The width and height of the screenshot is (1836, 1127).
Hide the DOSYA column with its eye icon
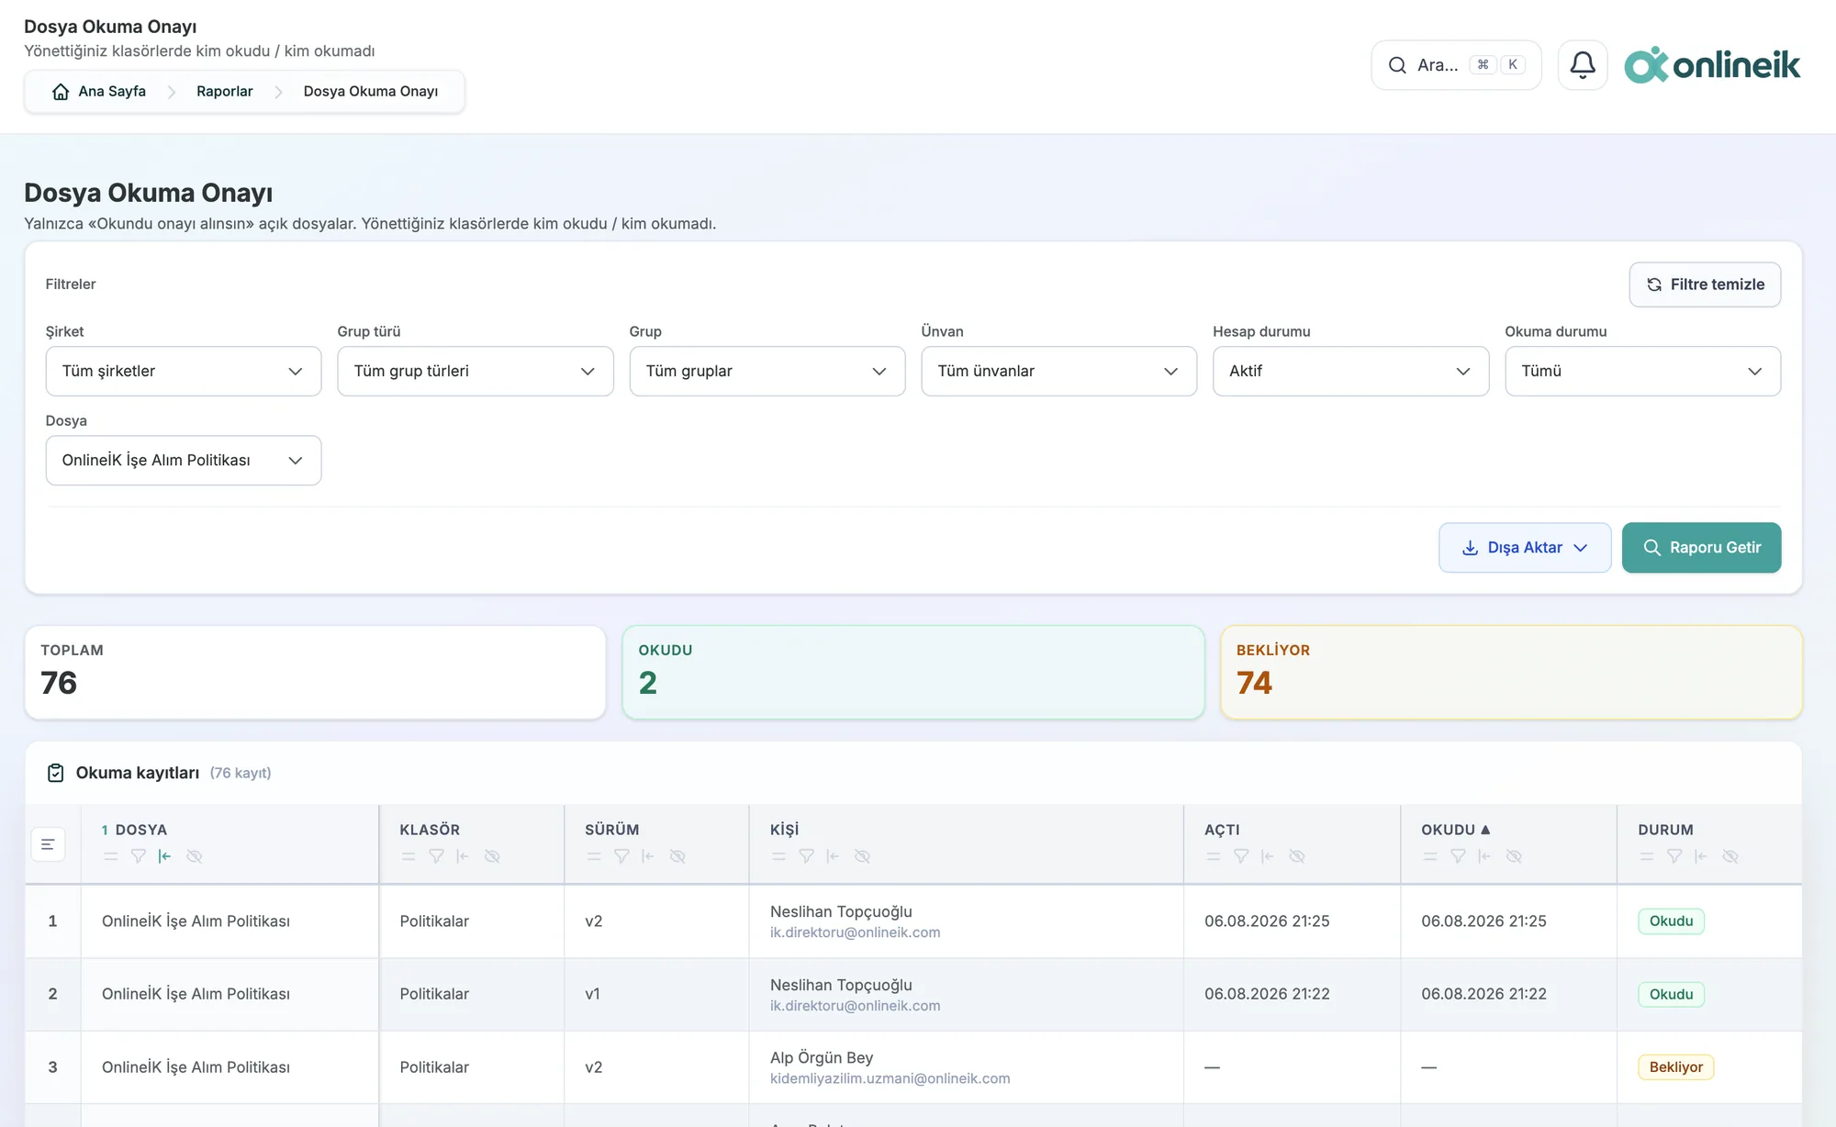194,856
